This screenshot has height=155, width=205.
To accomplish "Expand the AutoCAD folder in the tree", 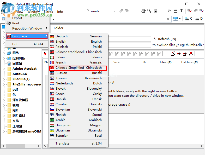I will (4, 74).
